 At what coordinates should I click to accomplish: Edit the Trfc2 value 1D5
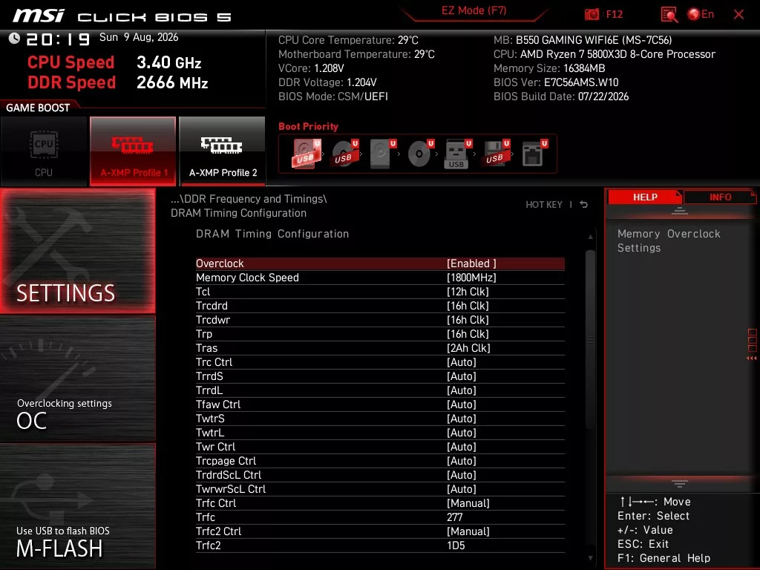coord(380,546)
